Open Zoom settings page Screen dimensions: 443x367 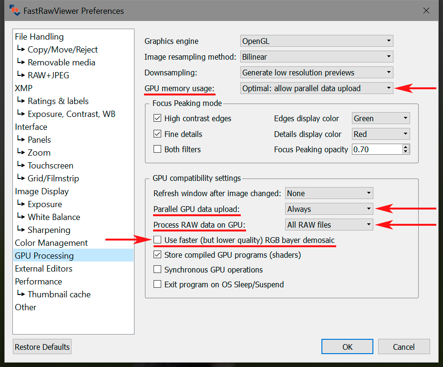point(39,153)
